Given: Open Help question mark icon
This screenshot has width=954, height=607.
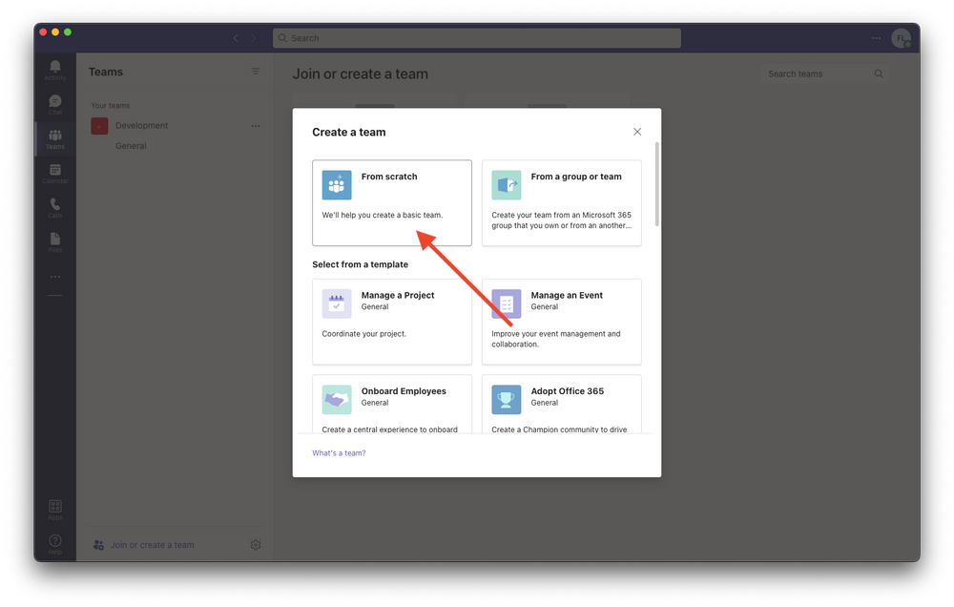Looking at the screenshot, I should 54,544.
